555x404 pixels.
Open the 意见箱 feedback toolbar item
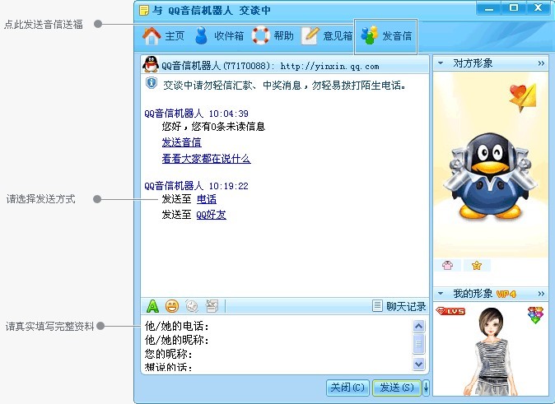click(x=326, y=35)
